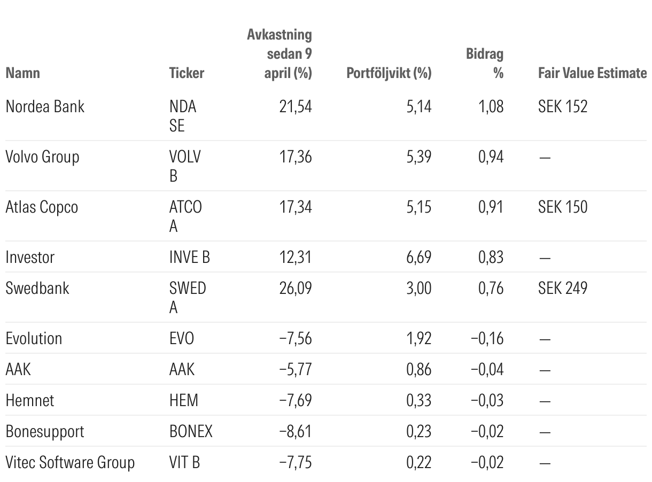Image resolution: width=652 pixels, height=482 pixels.
Task: Open Bonesupport company entry
Action: pyautogui.click(x=45, y=431)
